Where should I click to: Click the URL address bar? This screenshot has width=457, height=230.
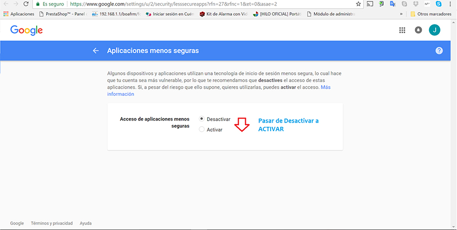pos(203,4)
